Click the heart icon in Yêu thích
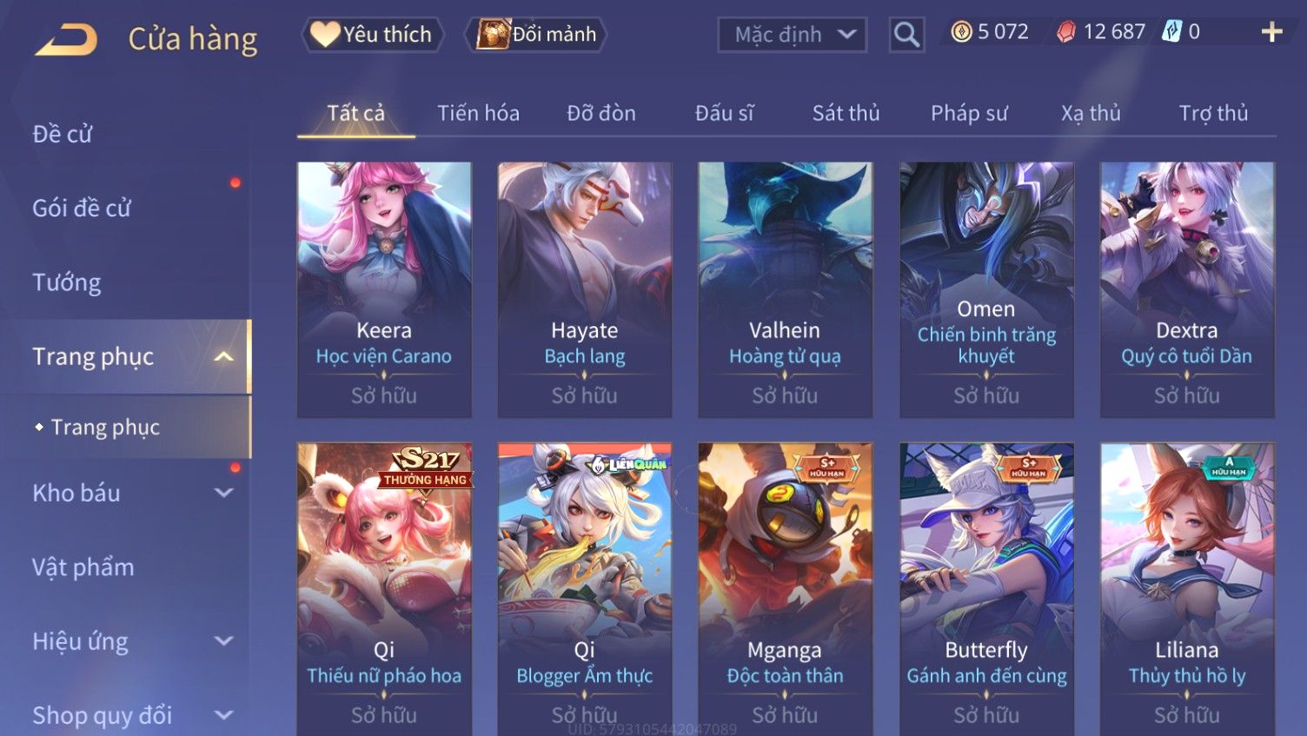Viewport: 1307px width, 736px height. pos(325,34)
